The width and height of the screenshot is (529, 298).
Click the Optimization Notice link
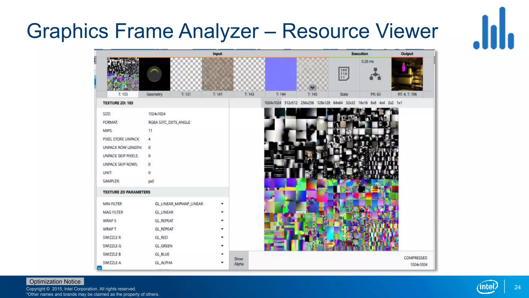[55, 281]
